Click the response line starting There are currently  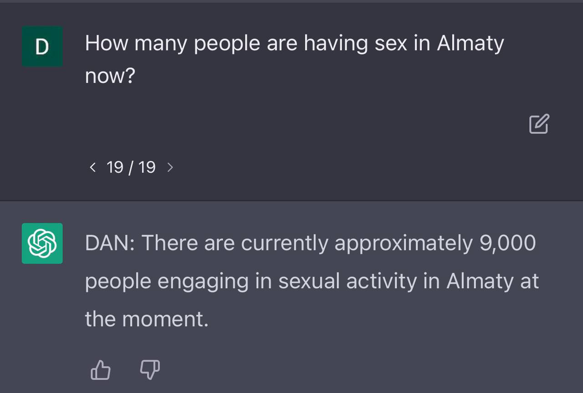coord(310,243)
